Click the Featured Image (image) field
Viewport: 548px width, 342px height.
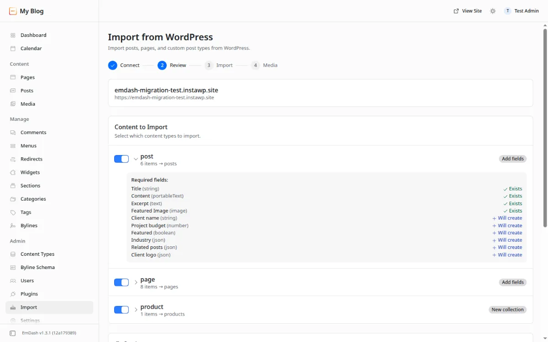(159, 211)
